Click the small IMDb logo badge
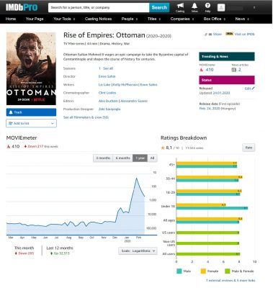The width and height of the screenshot is (273, 288). tap(229, 34)
